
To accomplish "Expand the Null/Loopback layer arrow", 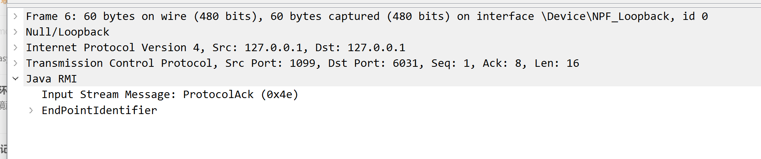I will click(15, 32).
